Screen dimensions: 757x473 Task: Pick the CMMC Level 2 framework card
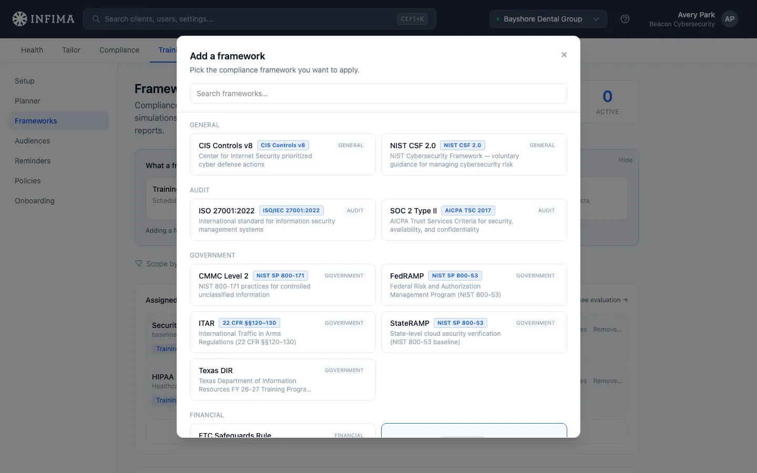pos(283,285)
